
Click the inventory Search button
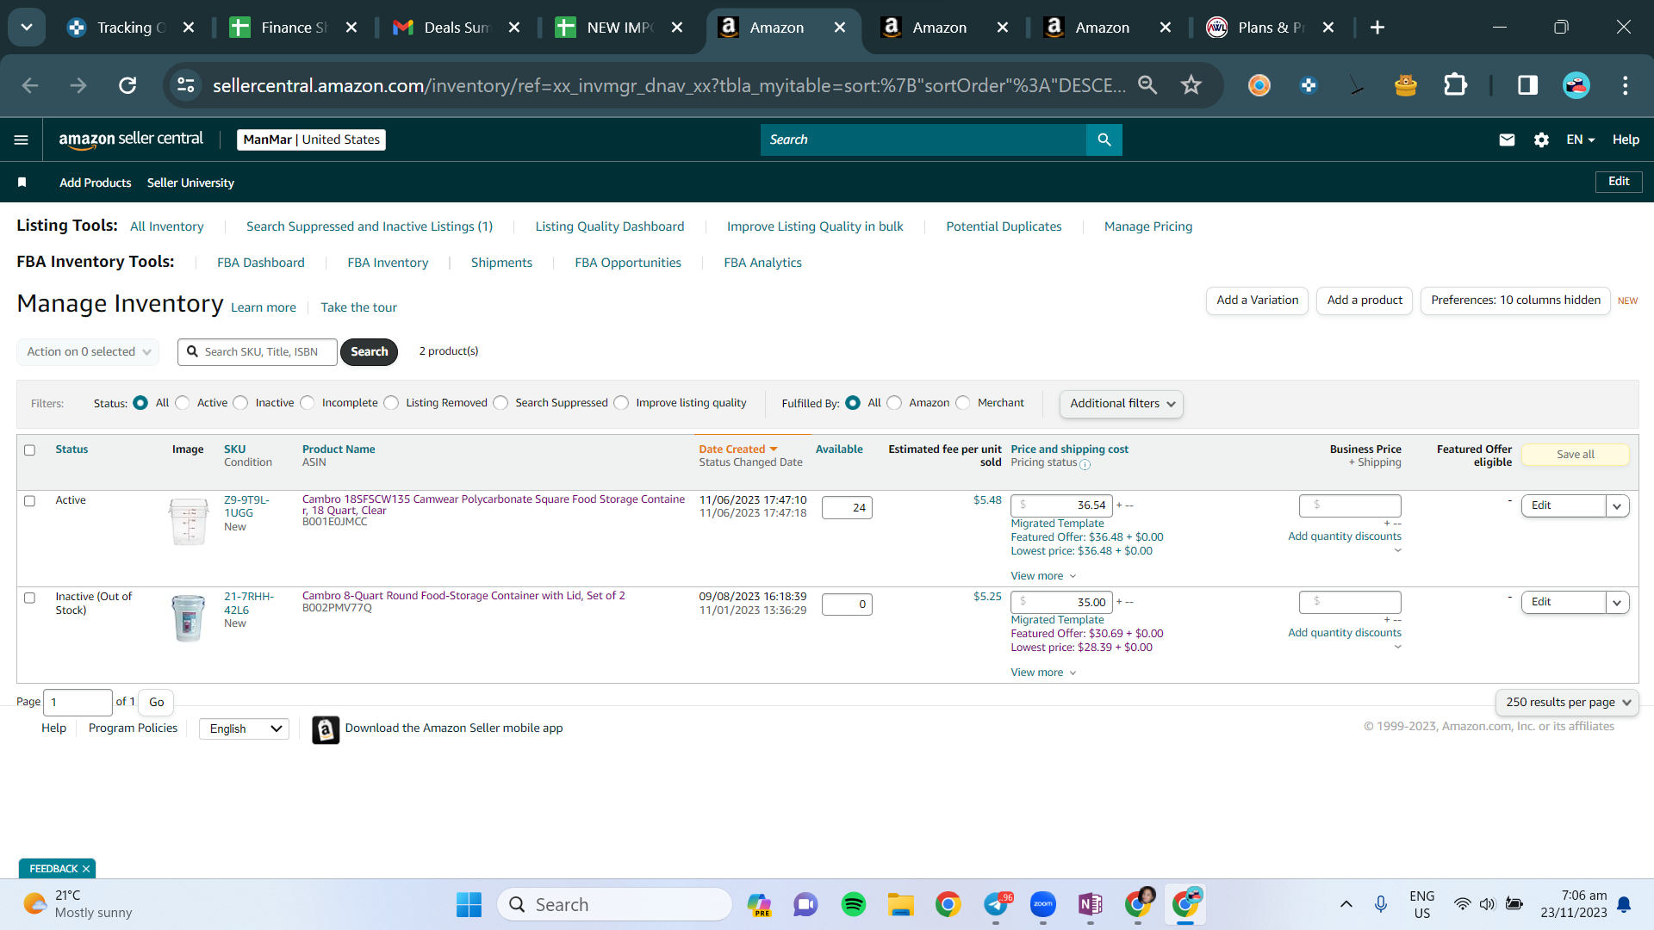[370, 352]
